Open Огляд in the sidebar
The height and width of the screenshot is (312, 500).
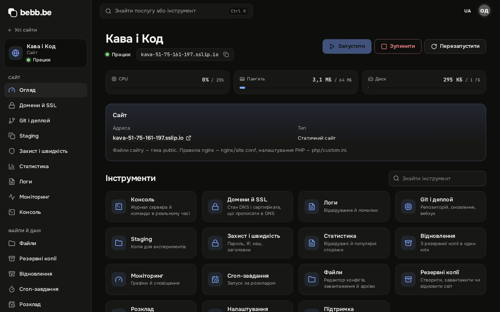[x=45, y=90]
